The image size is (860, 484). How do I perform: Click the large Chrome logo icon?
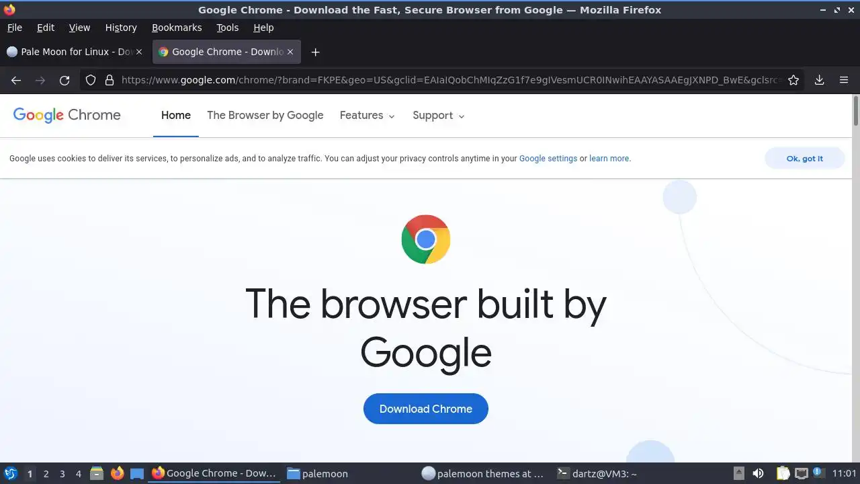(426, 239)
